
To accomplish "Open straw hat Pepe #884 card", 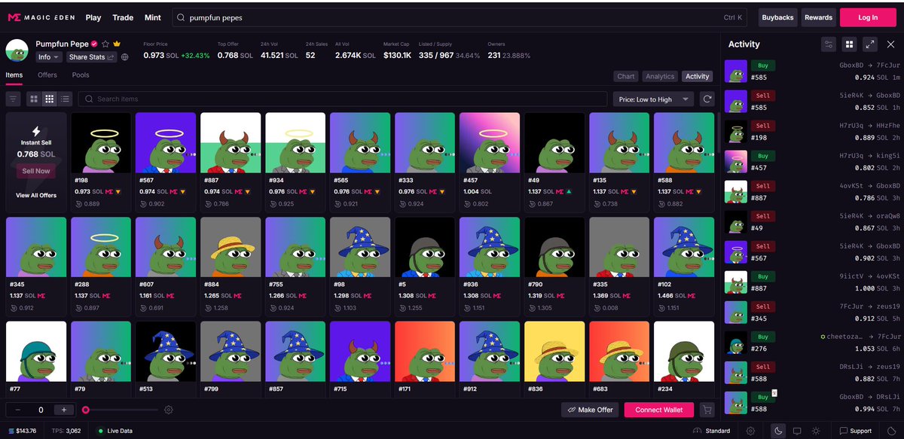I will pyautogui.click(x=231, y=266).
